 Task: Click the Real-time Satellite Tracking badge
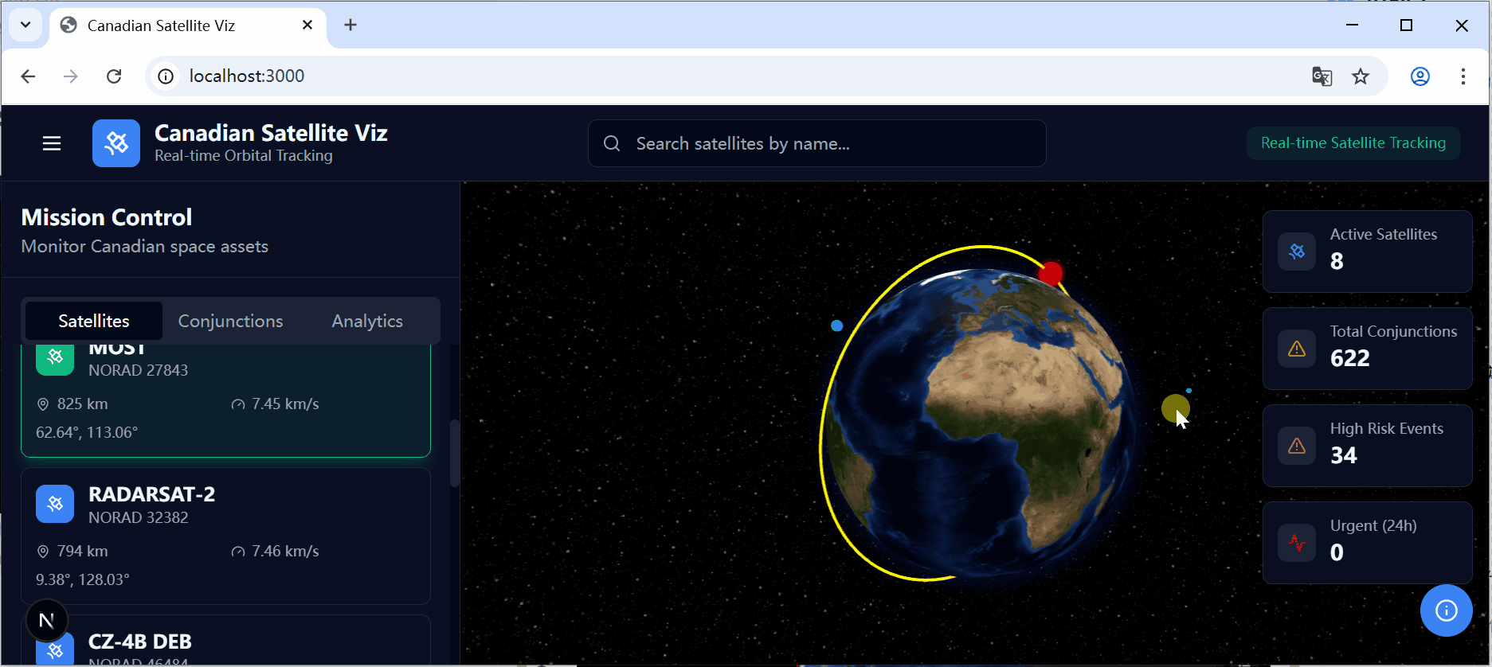pos(1353,143)
